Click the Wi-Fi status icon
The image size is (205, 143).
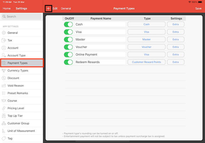tap(190, 2)
